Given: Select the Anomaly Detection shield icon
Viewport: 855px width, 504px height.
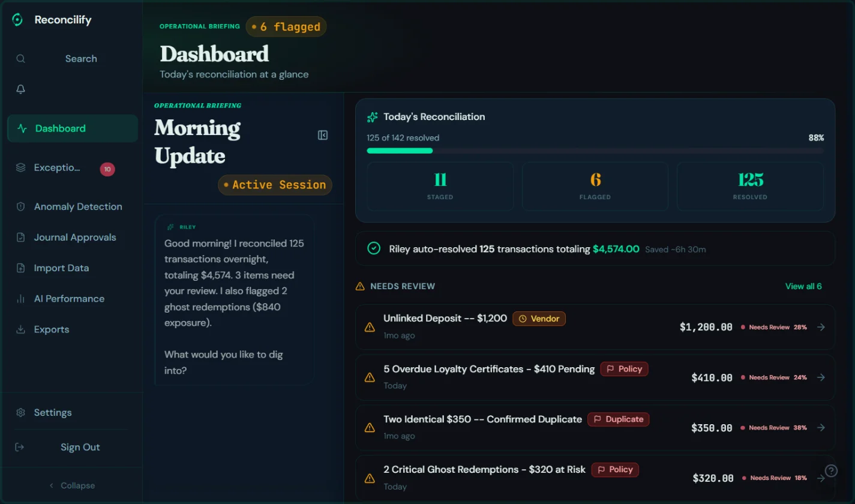Looking at the screenshot, I should coord(20,206).
